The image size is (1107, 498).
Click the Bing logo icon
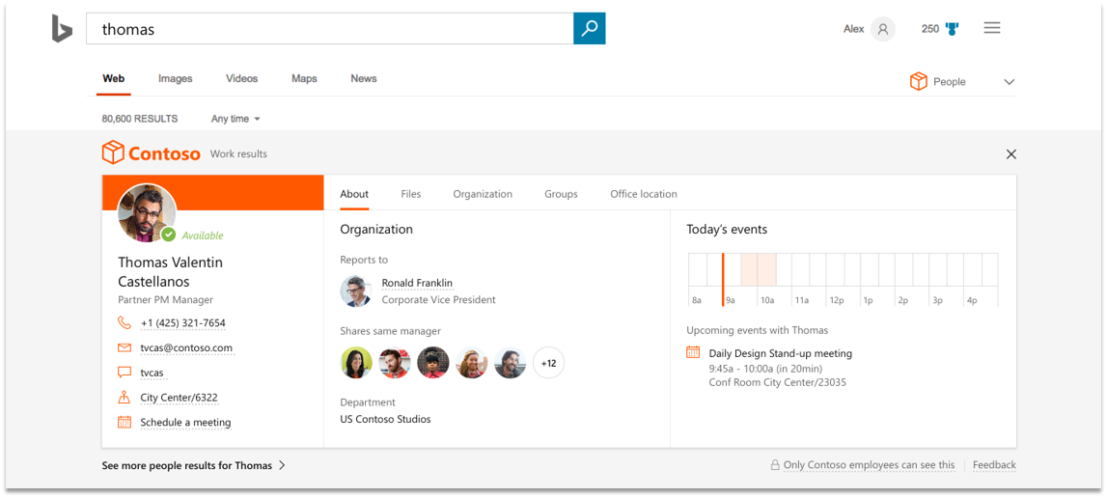click(x=62, y=28)
